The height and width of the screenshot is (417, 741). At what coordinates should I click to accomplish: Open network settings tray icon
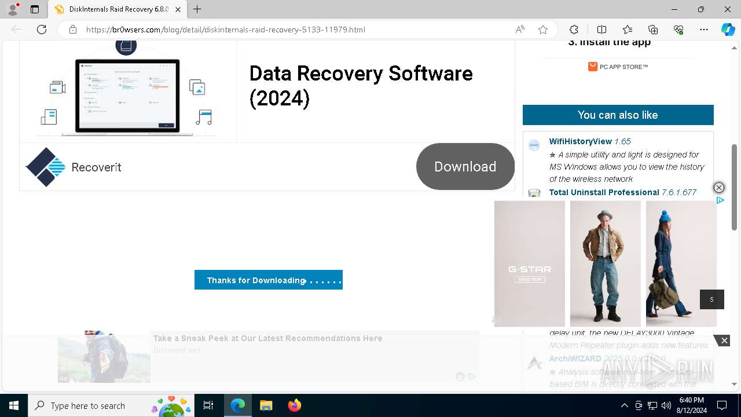(652, 405)
